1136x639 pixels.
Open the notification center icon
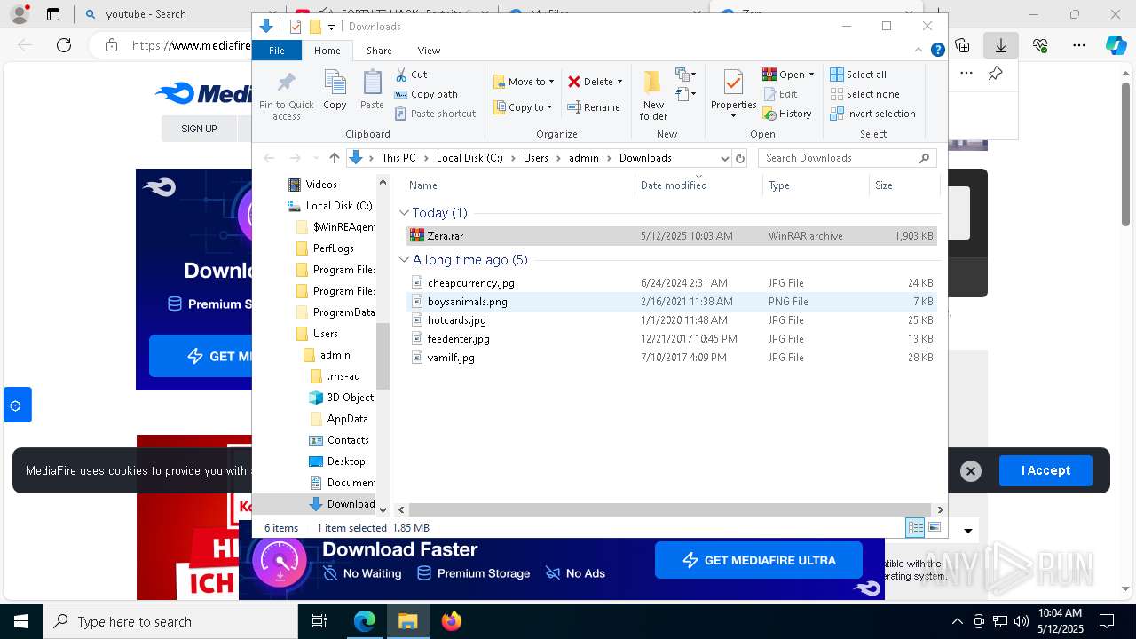pyautogui.click(x=1107, y=621)
